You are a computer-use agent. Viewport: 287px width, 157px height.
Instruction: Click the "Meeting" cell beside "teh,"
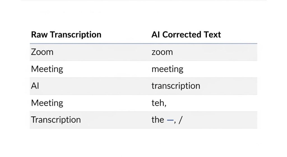47,103
